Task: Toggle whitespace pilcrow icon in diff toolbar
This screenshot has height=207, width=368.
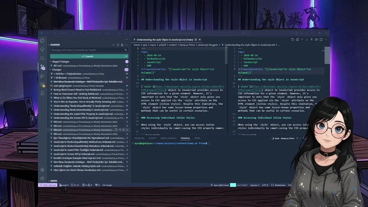Action: point(312,40)
